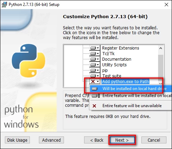Select 'Entire feature will be unavailable' option
Screen dimensions: 172x149
click(x=131, y=106)
